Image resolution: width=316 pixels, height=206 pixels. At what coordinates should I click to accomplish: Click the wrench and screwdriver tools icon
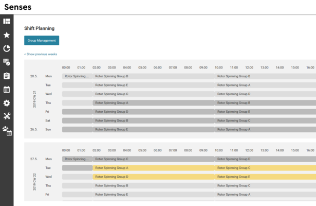[x=7, y=116]
